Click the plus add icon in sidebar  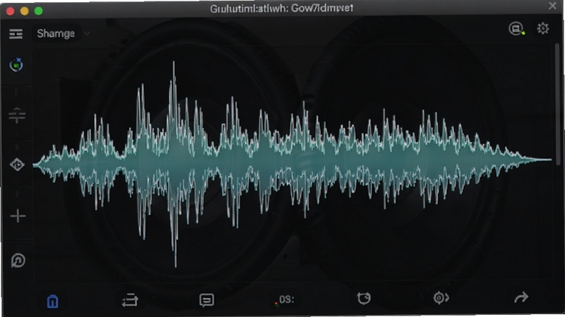tap(18, 216)
